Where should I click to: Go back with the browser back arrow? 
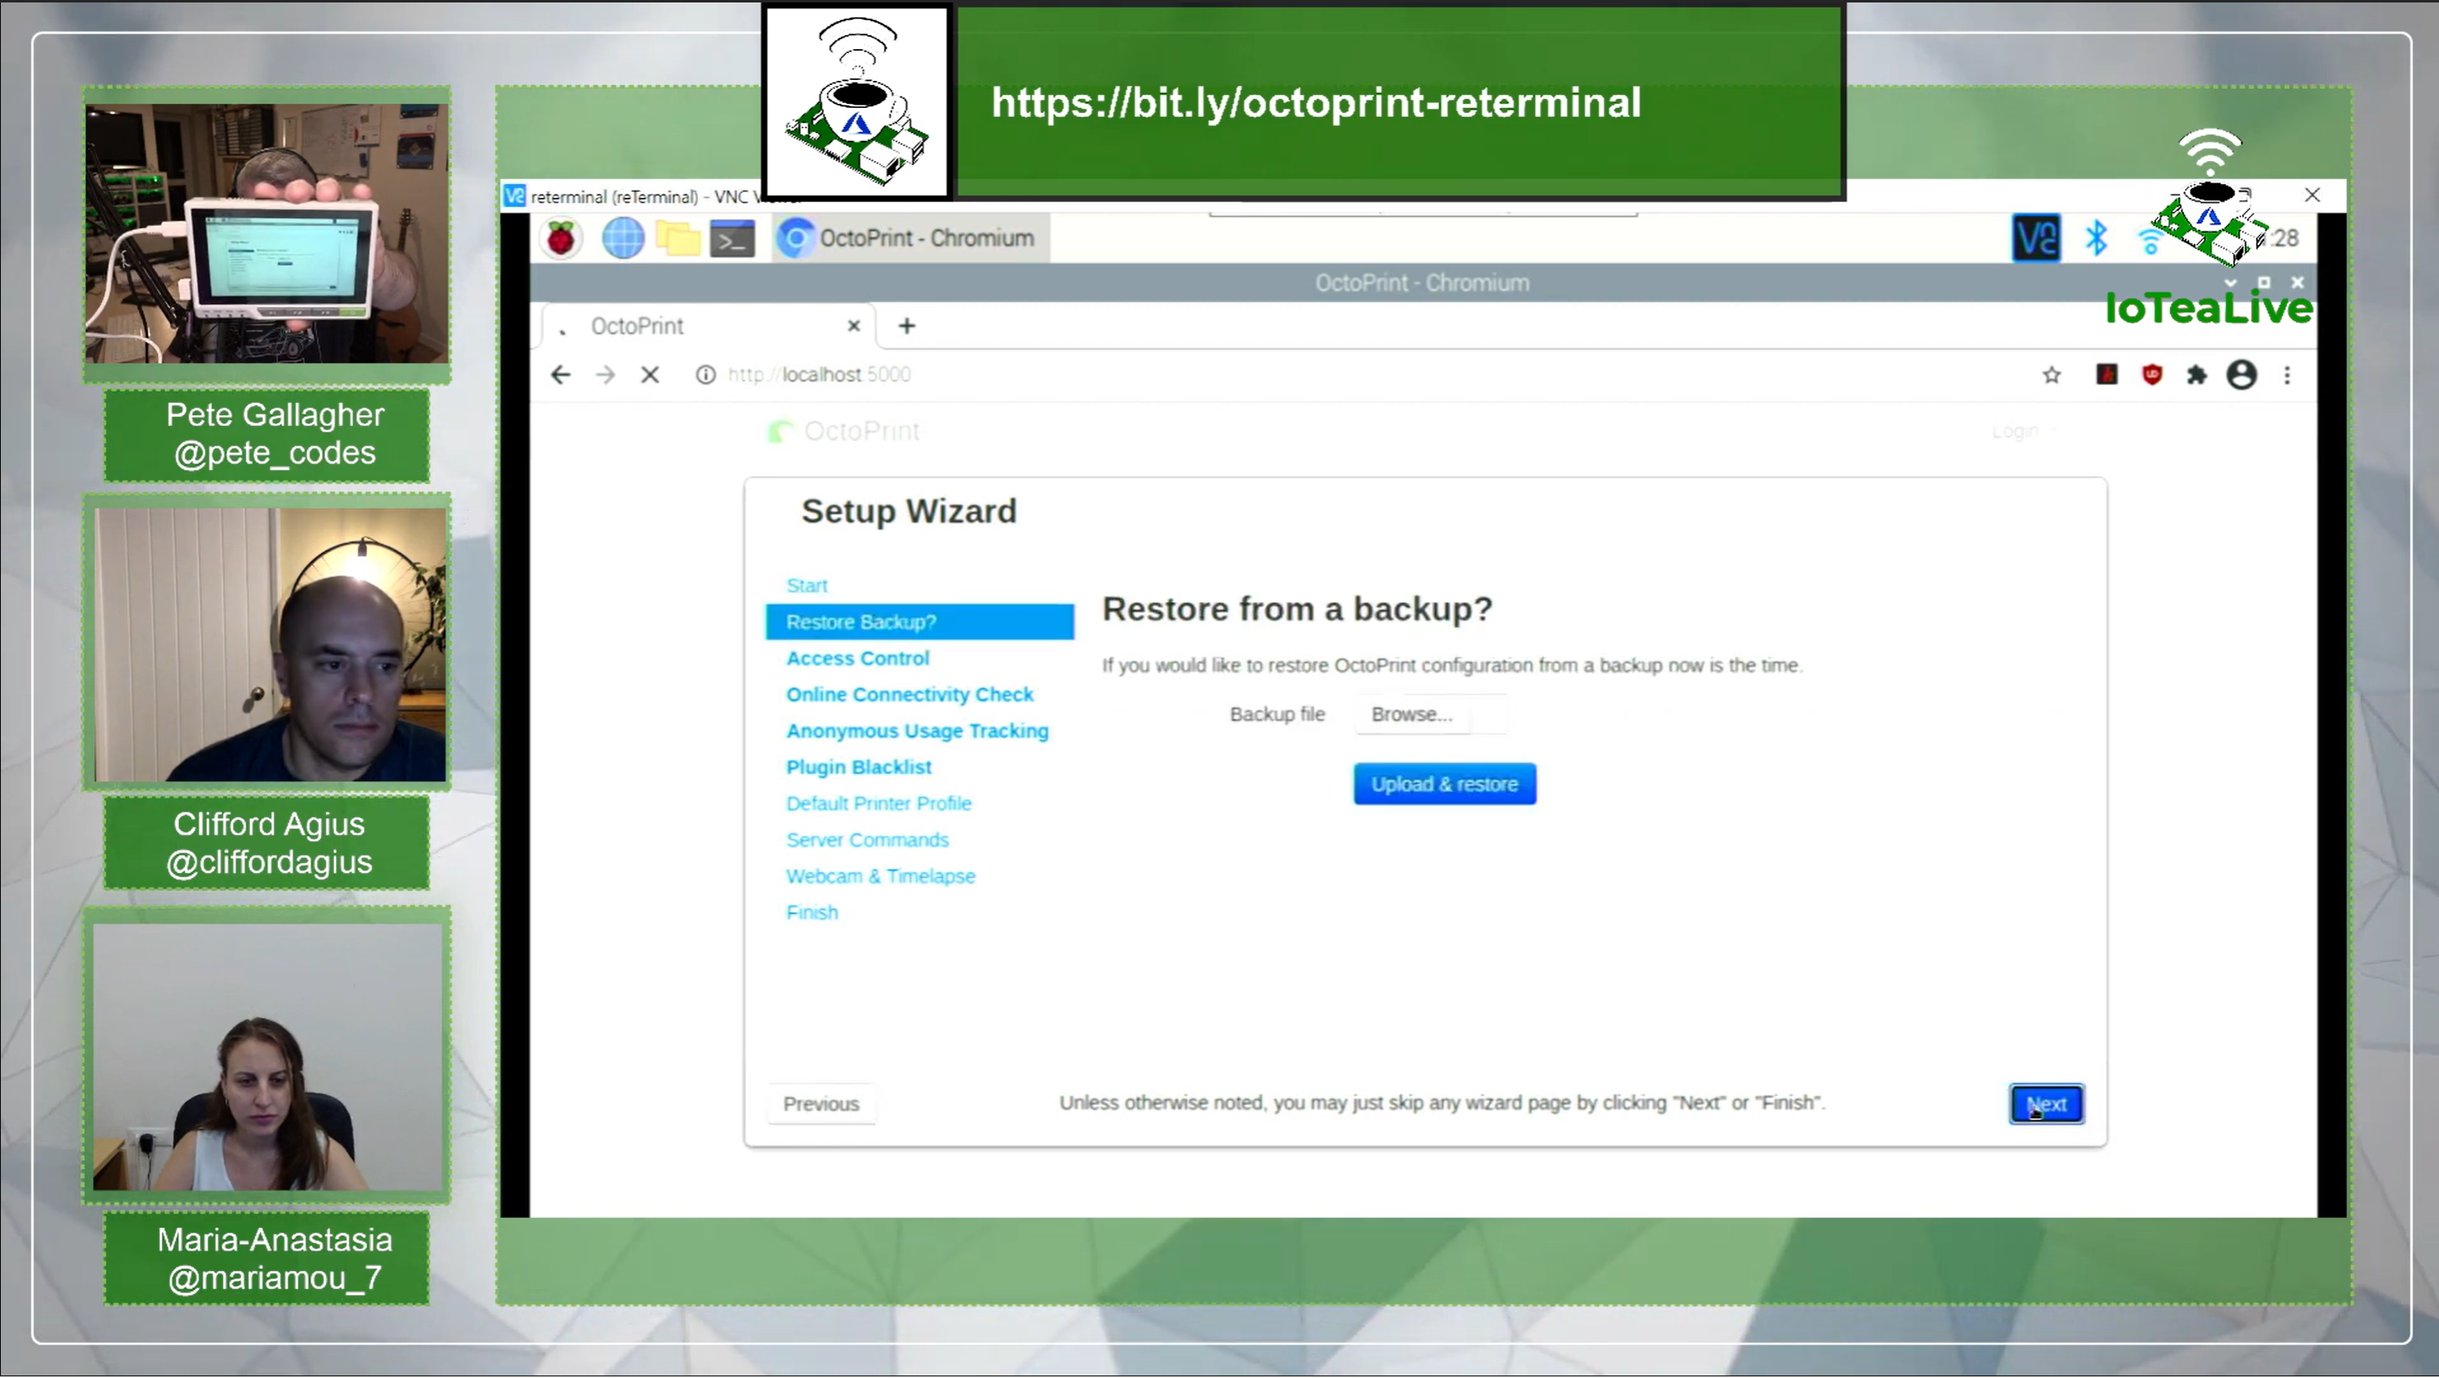(561, 375)
